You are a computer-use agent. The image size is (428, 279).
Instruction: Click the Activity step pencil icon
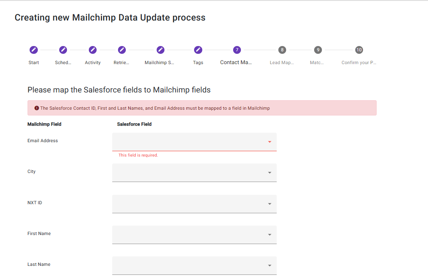pyautogui.click(x=93, y=50)
